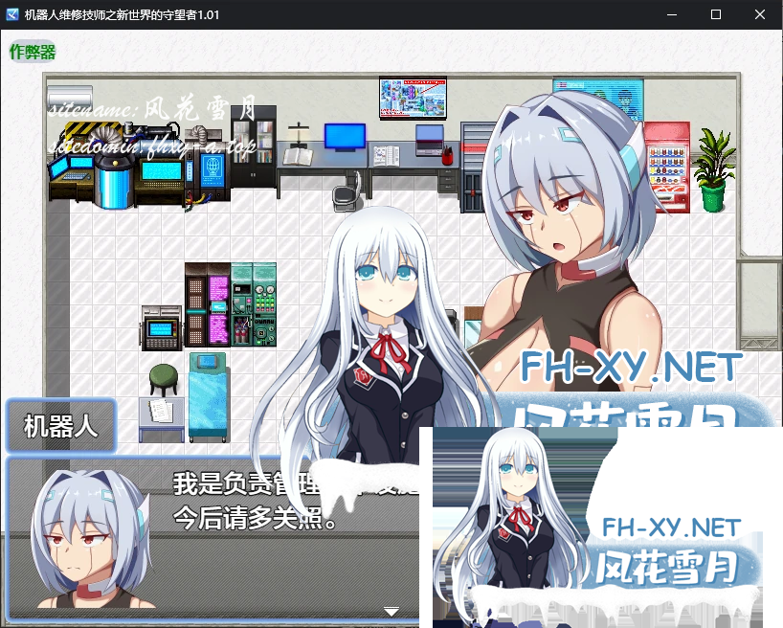
Task: Click the 机器人 speaker name box
Action: coord(61,426)
